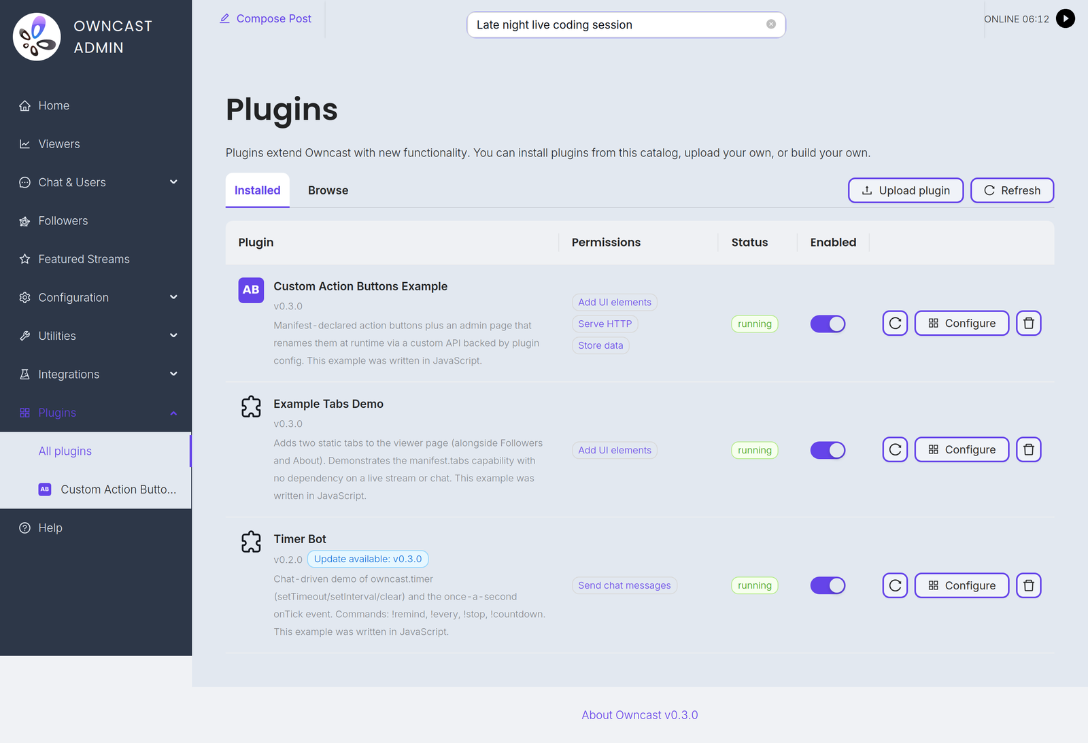Click the ONLINE 06:12 status text

(x=1017, y=19)
